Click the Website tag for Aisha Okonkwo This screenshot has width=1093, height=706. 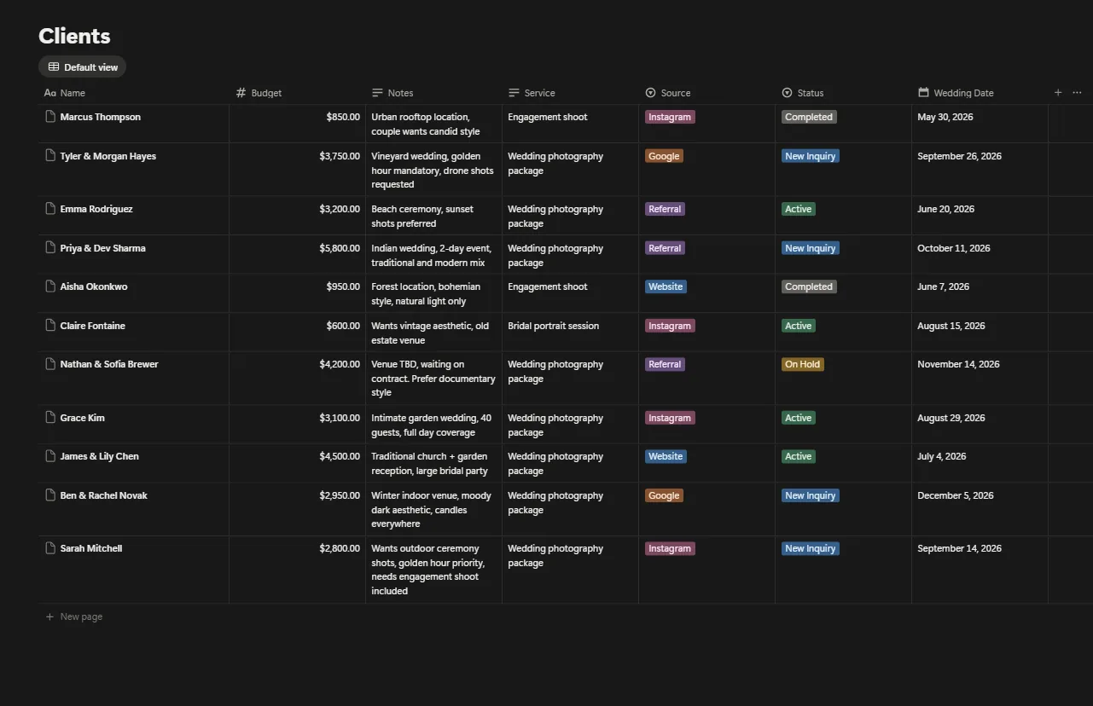666,286
